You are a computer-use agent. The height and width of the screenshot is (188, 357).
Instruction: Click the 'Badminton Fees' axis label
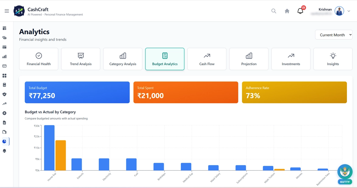323,179
